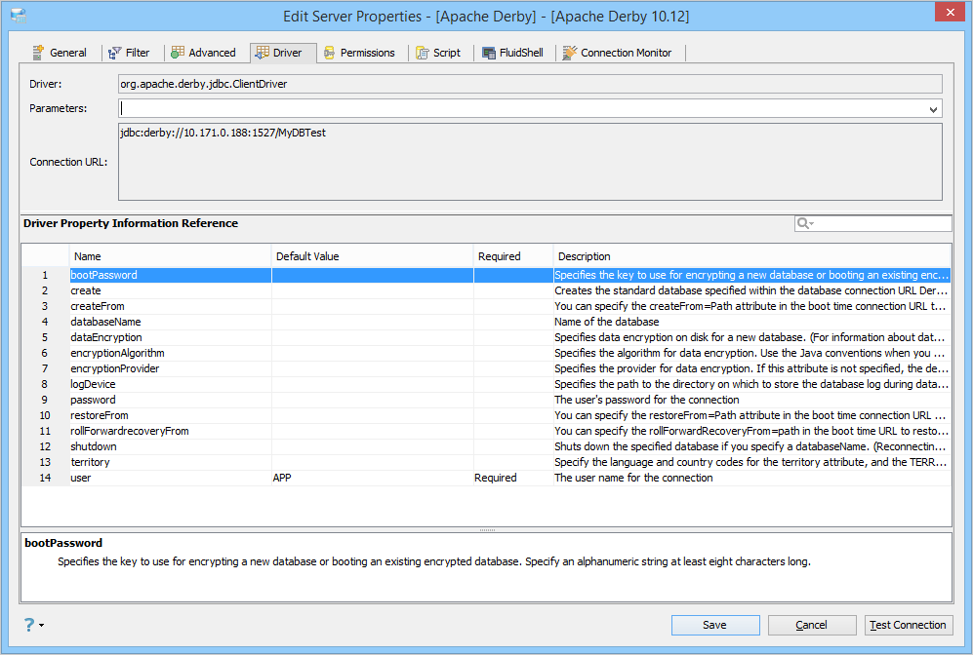This screenshot has width=973, height=655.
Task: Click the magnifier icon in the search box
Action: (x=803, y=223)
